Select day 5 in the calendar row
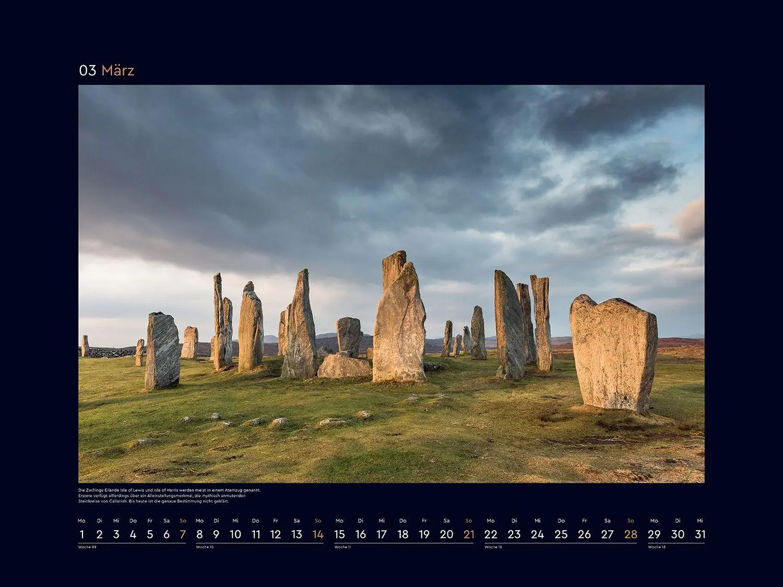The height and width of the screenshot is (587, 783). click(150, 534)
